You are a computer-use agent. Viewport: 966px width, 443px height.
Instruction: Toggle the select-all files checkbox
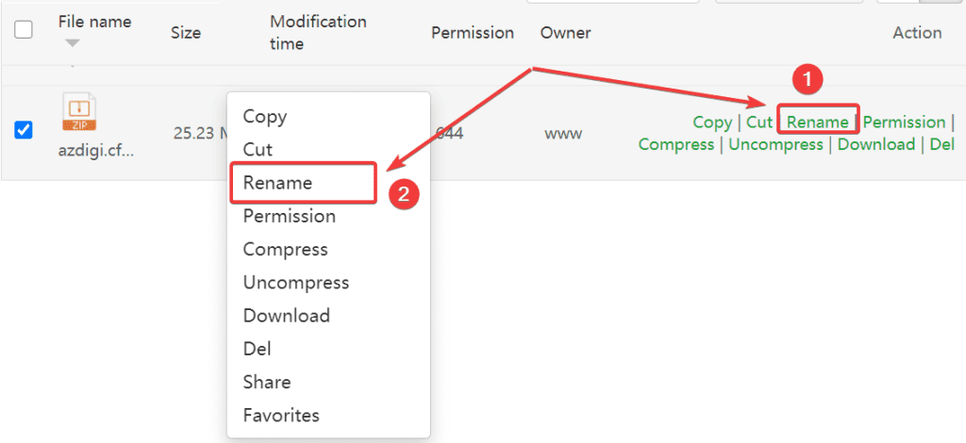coord(24,29)
